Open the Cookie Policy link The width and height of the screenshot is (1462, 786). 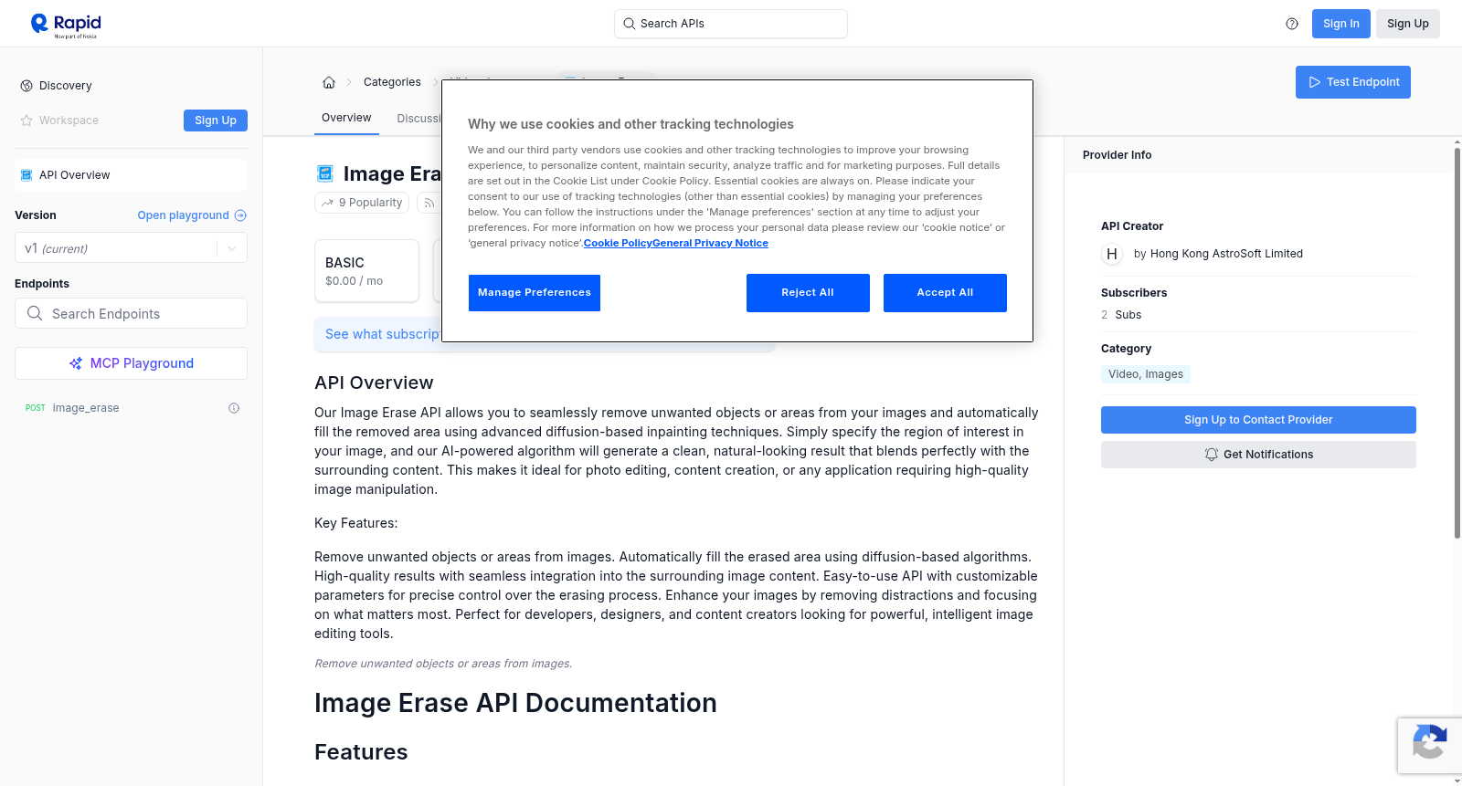tap(618, 243)
